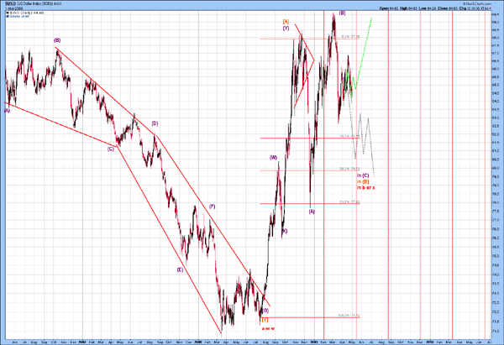Click the red 'In b or x' label

365,187
